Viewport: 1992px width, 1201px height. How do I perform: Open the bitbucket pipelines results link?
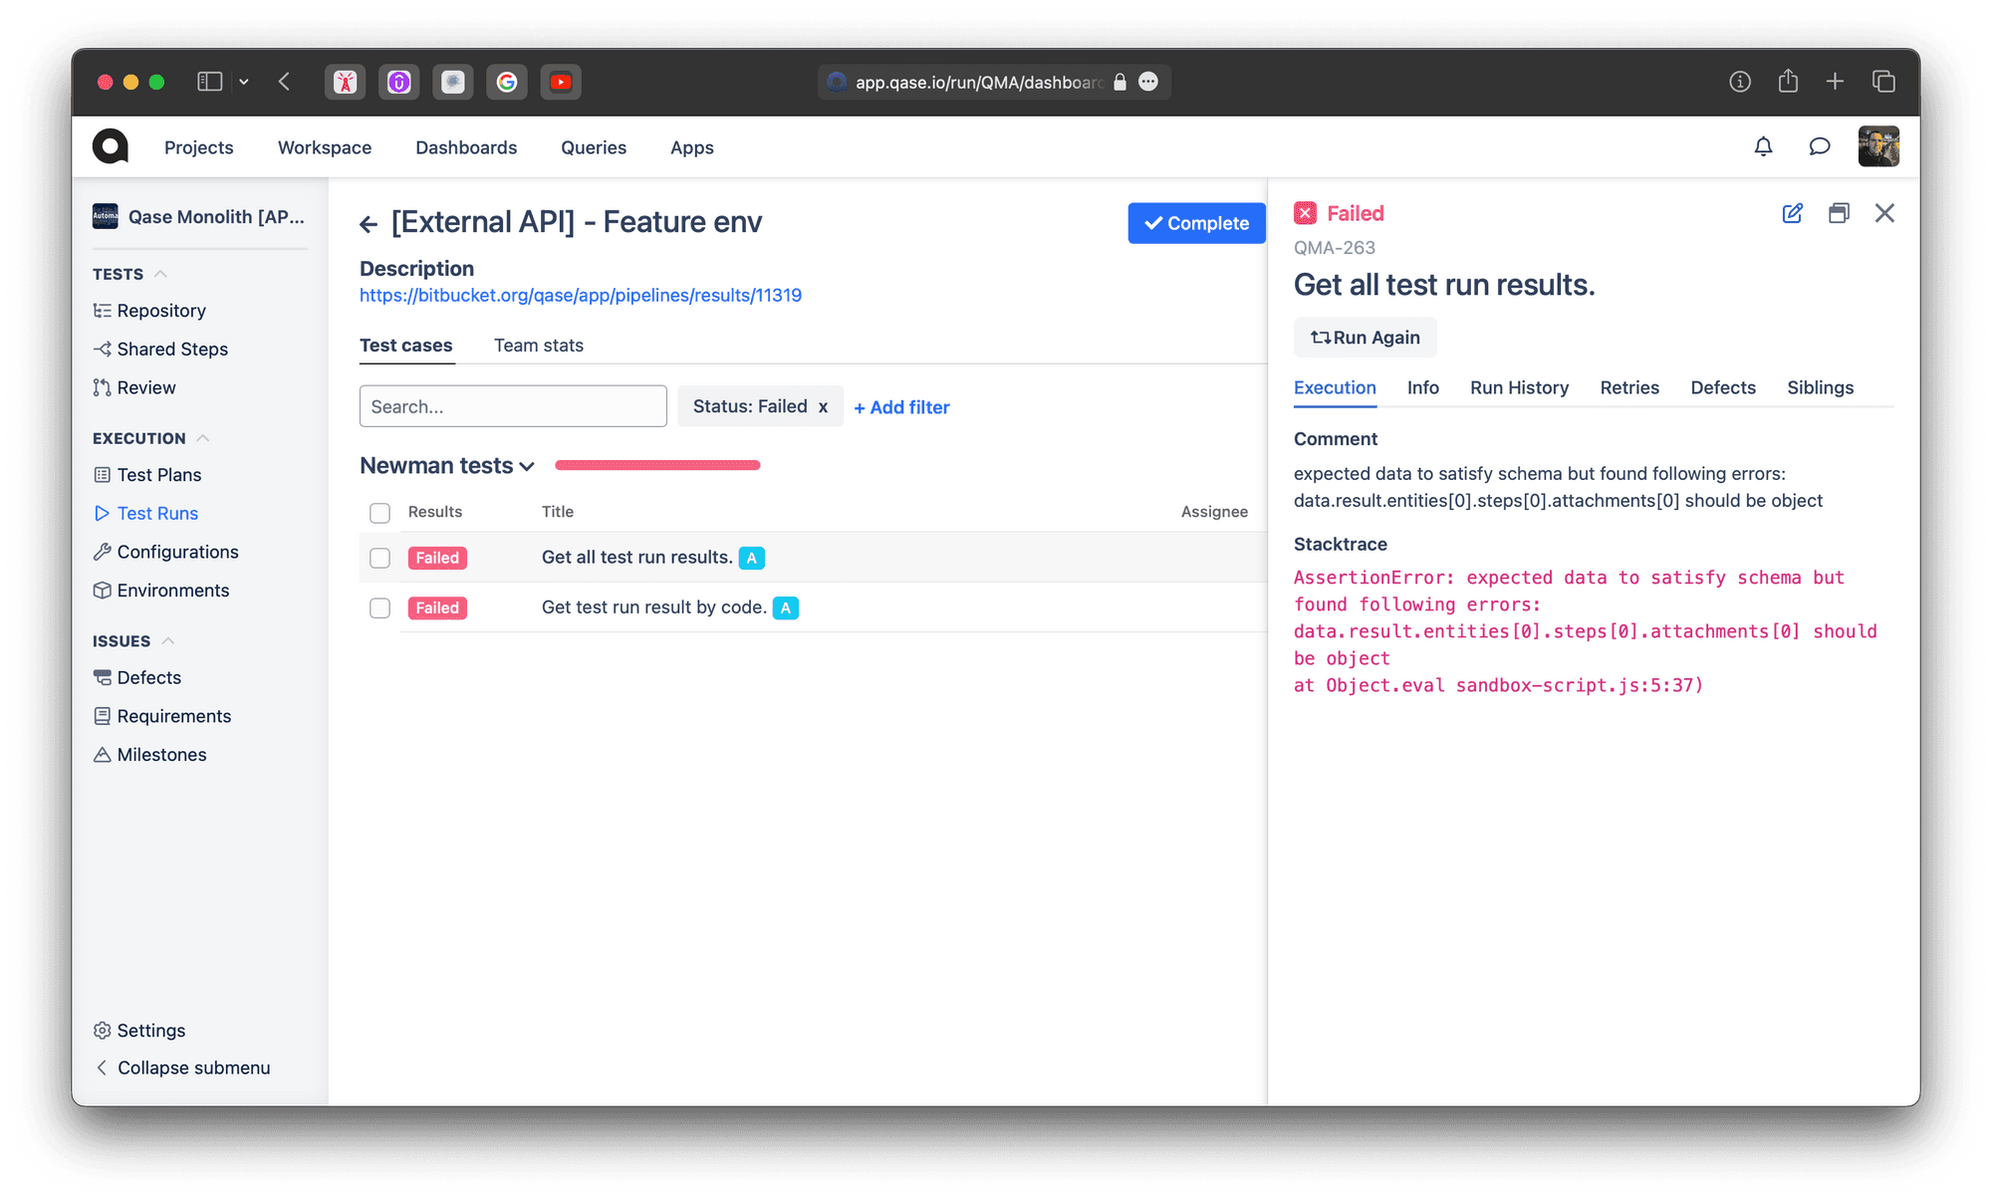(x=581, y=295)
